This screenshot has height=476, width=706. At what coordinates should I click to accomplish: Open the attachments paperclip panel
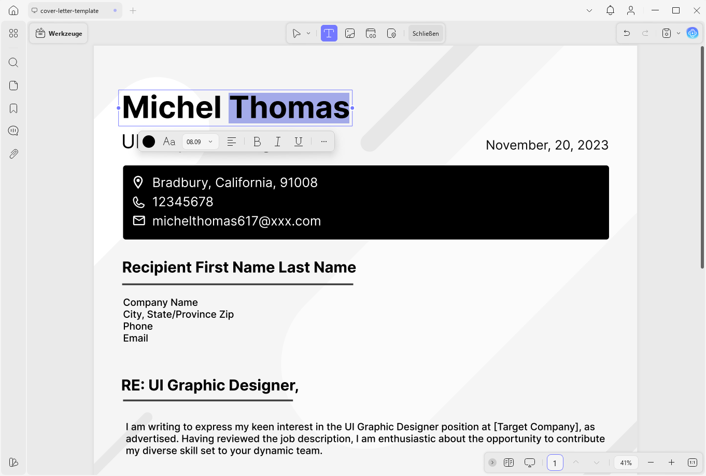[x=13, y=154]
